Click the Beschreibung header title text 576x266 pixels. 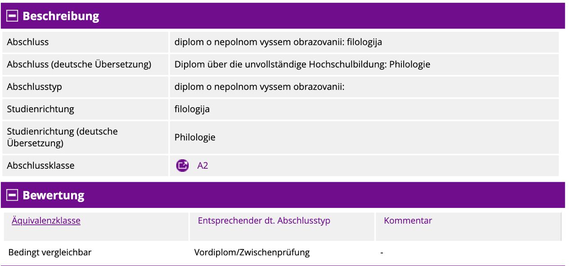[x=61, y=16]
